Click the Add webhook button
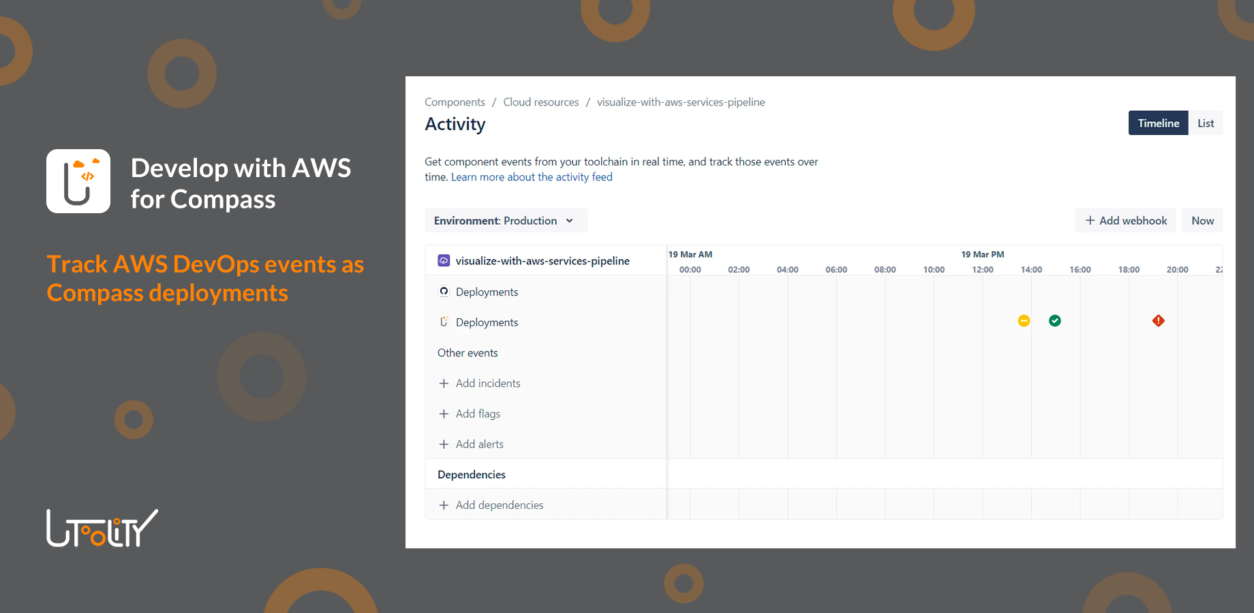The image size is (1254, 613). point(1125,220)
